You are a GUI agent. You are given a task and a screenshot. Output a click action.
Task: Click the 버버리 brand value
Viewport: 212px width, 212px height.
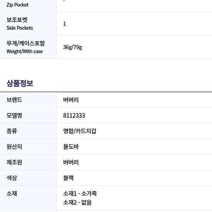[x=71, y=100]
